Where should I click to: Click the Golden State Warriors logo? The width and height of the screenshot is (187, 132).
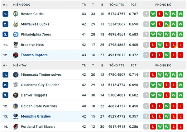pyautogui.click(x=16, y=106)
